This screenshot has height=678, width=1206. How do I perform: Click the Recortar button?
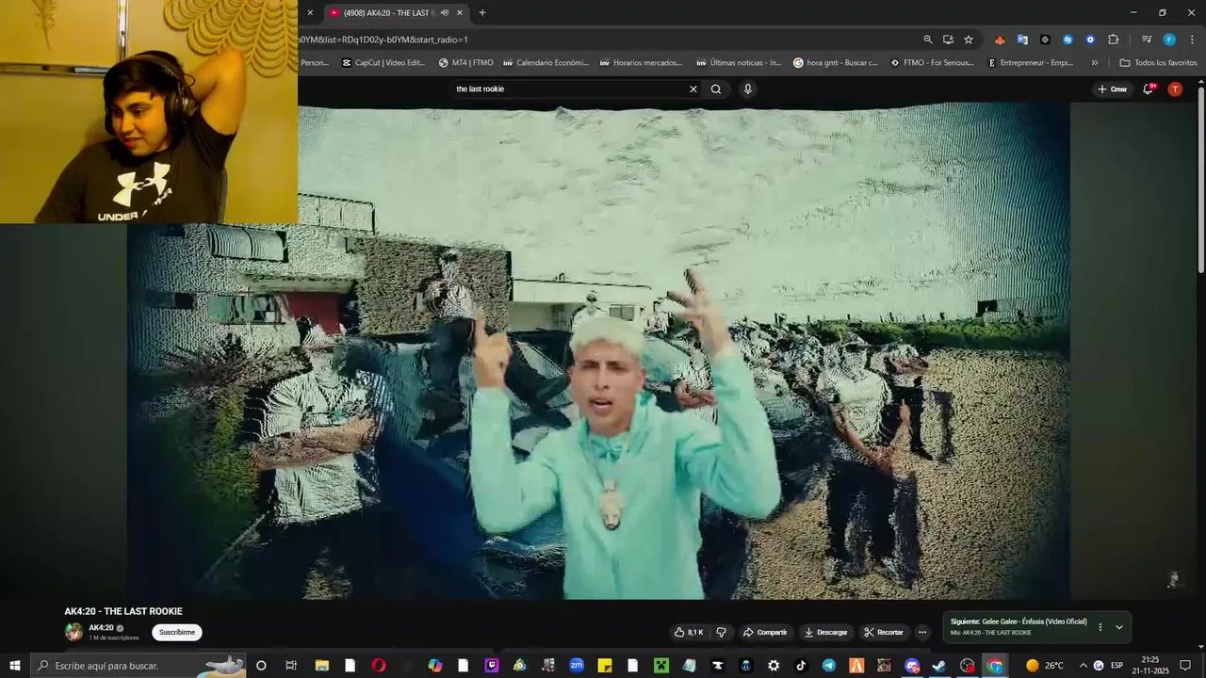[x=884, y=632]
